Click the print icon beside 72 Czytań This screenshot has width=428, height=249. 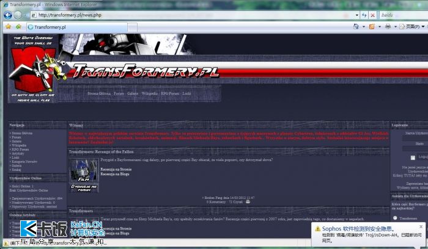point(248,202)
